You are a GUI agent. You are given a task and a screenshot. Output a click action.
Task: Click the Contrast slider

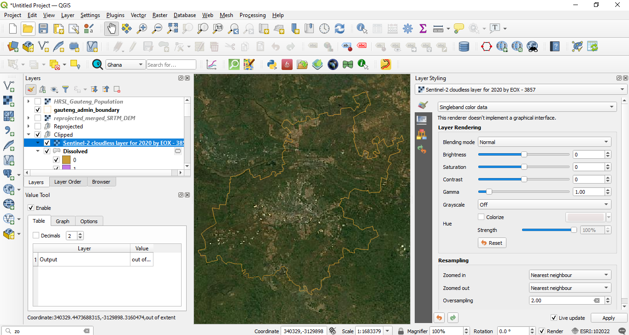524,179
